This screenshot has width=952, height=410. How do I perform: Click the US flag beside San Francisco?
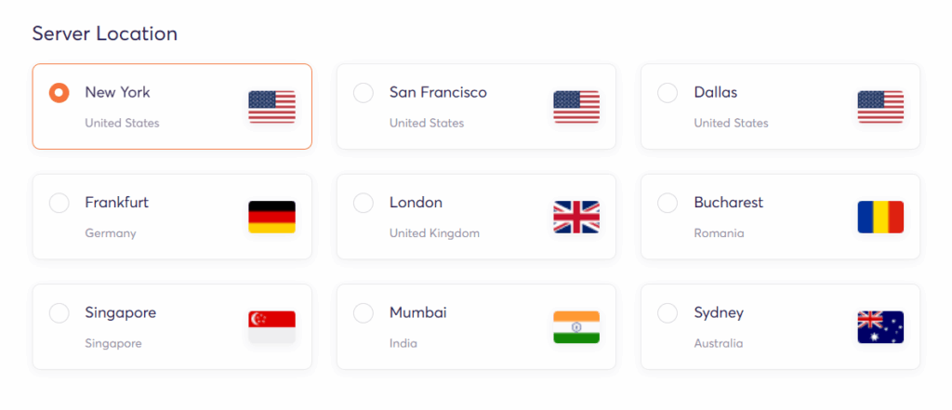[576, 107]
